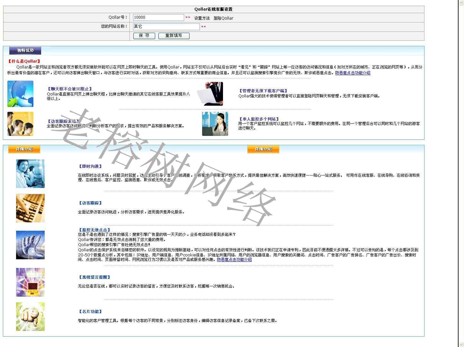Viewport: 464px width, 347px height.
Task: Click the 【离线留言提醒】 heading
Action: [x=94, y=277]
